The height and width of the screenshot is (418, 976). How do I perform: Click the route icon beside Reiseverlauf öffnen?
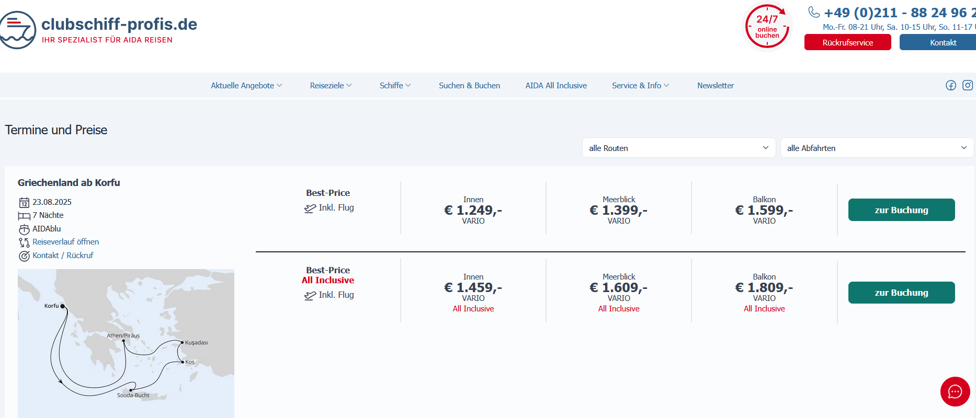[24, 242]
